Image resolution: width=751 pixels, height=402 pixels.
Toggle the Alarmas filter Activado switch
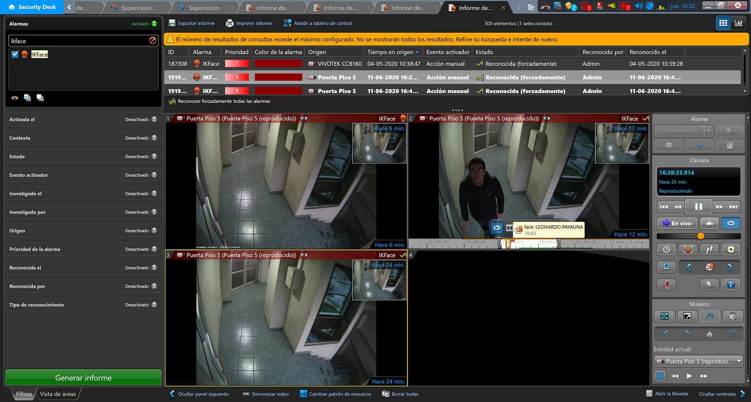click(154, 24)
